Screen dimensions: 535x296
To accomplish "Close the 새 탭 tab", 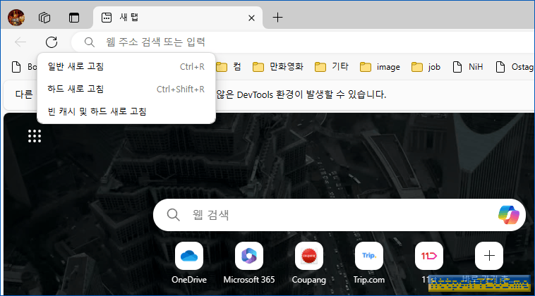I will point(251,18).
